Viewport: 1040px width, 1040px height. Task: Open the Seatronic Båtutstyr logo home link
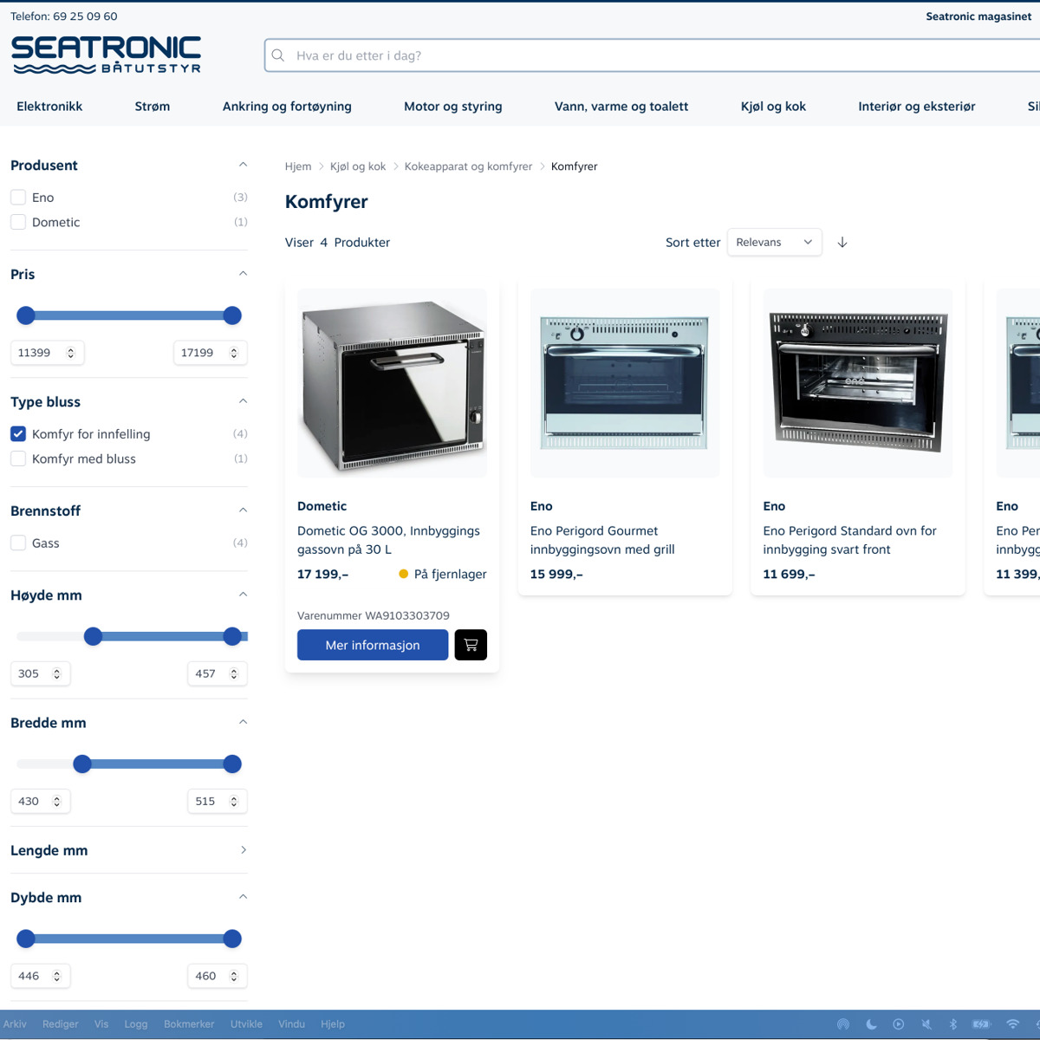click(106, 55)
